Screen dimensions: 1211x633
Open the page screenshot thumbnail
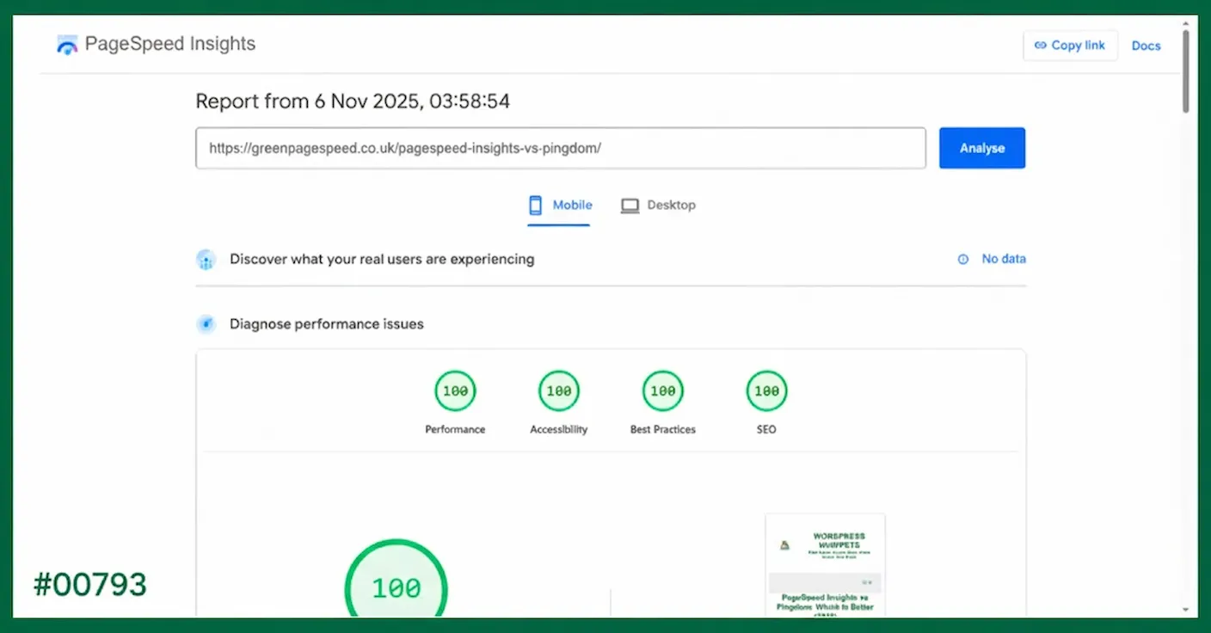(x=825, y=564)
